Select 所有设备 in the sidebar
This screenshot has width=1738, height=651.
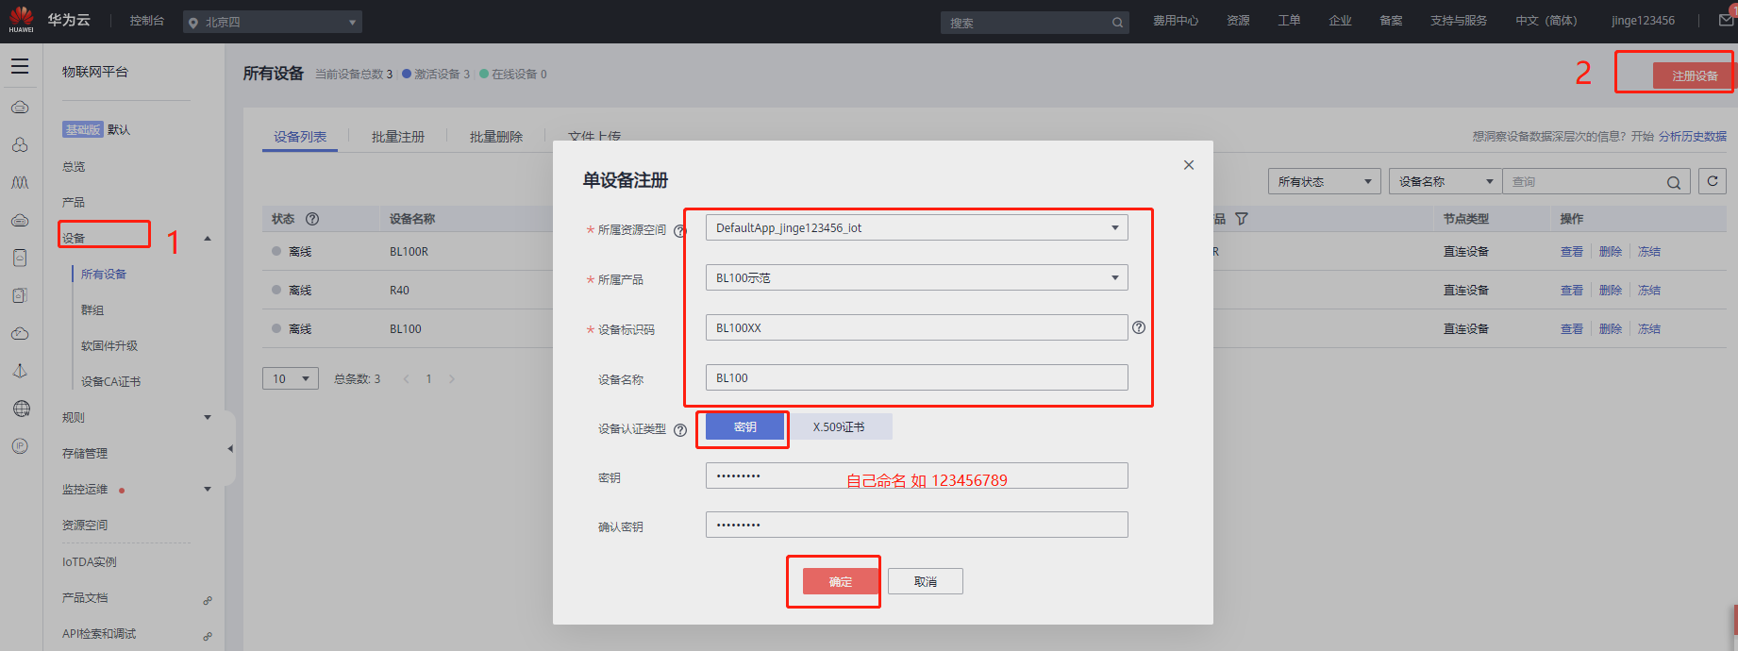[104, 275]
